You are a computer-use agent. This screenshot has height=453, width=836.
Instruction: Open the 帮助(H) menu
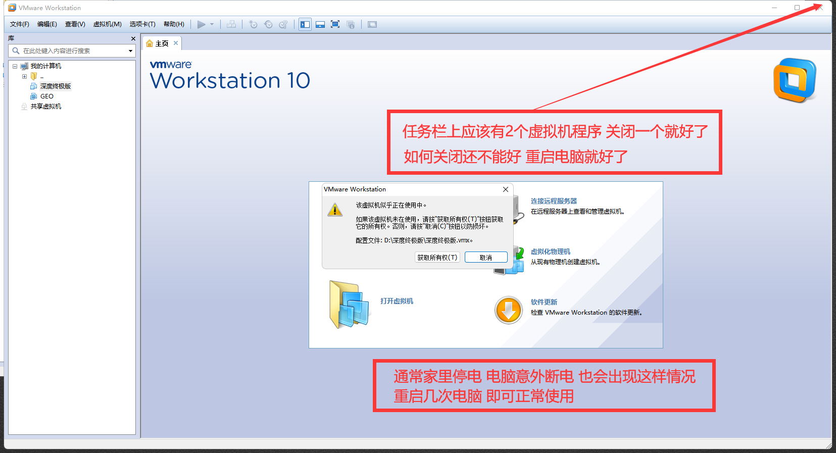[x=174, y=24]
